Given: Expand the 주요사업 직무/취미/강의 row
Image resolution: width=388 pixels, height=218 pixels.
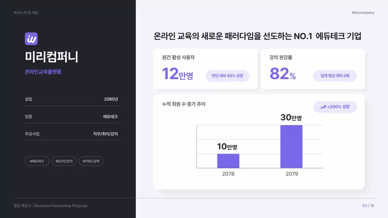Looking at the screenshot, I should click(x=71, y=134).
